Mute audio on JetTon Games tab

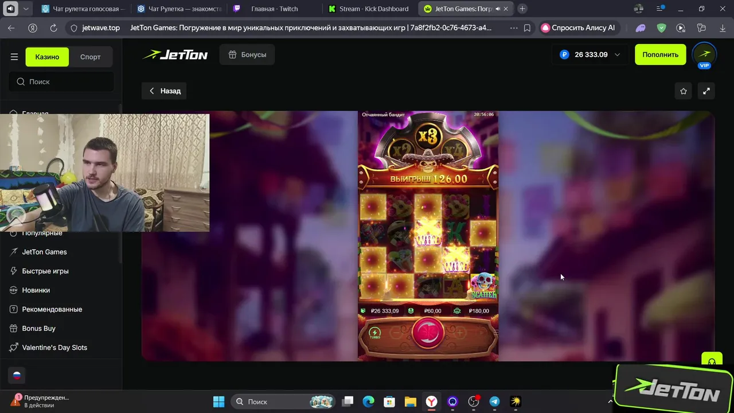[x=498, y=9]
